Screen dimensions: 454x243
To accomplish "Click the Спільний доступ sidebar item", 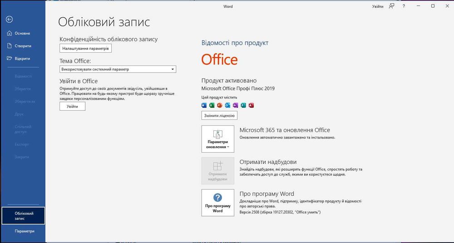I will (x=23, y=129).
